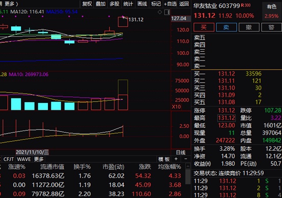Open the 模板 template menu

coord(164,159)
